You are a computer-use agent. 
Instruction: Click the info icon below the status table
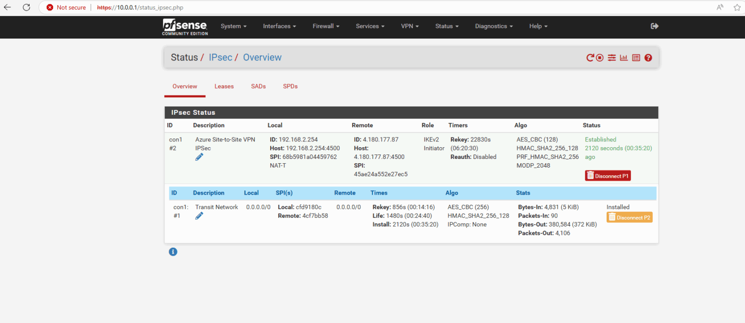(x=173, y=251)
